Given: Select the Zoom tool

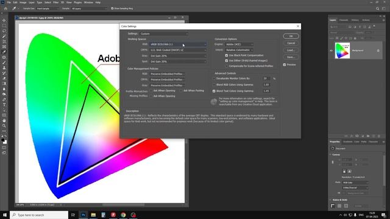Looking at the screenshot, I should click(4, 126).
